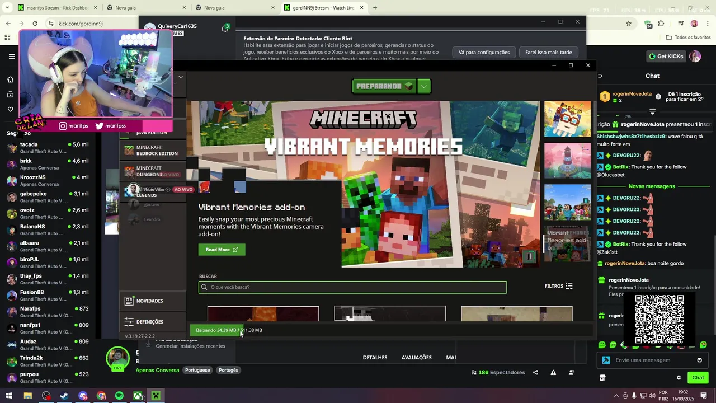The image size is (716, 403).
Task: Report stream via warning triangle icon
Action: (x=553, y=373)
